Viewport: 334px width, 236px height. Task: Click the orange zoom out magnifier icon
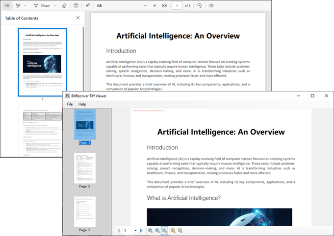coord(180,231)
